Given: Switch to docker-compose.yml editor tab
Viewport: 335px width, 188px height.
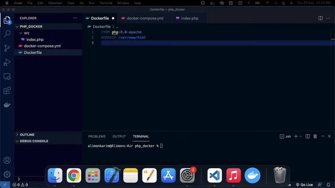Looking at the screenshot, I should coord(145,18).
